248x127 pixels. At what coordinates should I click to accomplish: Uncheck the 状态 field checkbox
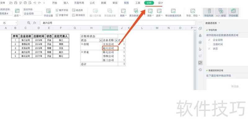point(209,49)
